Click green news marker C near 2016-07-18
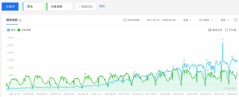The image size is (239, 97). tap(135, 72)
